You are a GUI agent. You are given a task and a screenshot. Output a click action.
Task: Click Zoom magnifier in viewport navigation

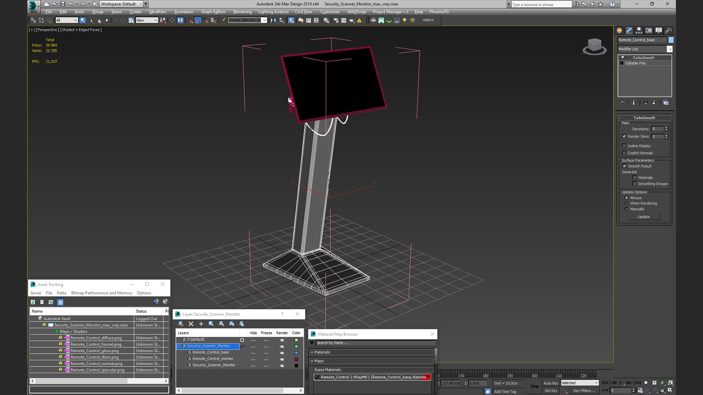[x=646, y=383]
